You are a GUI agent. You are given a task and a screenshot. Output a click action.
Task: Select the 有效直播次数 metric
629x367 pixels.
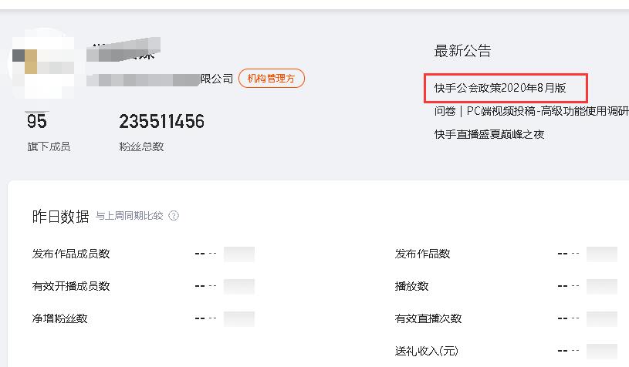click(x=428, y=318)
